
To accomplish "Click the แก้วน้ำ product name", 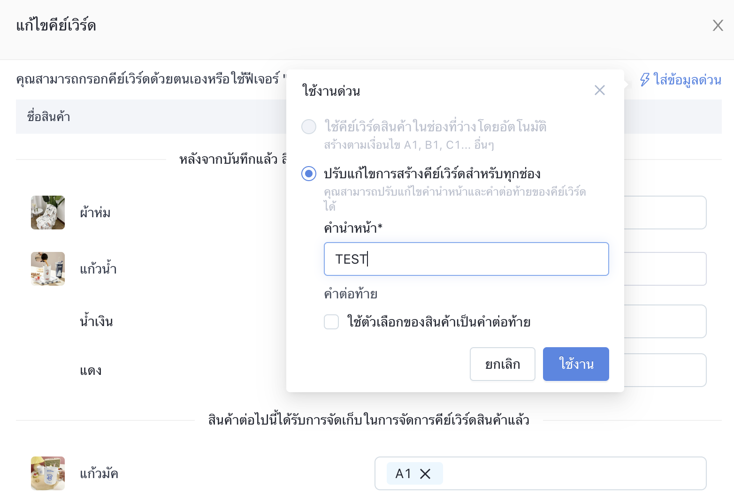I will (x=98, y=269).
